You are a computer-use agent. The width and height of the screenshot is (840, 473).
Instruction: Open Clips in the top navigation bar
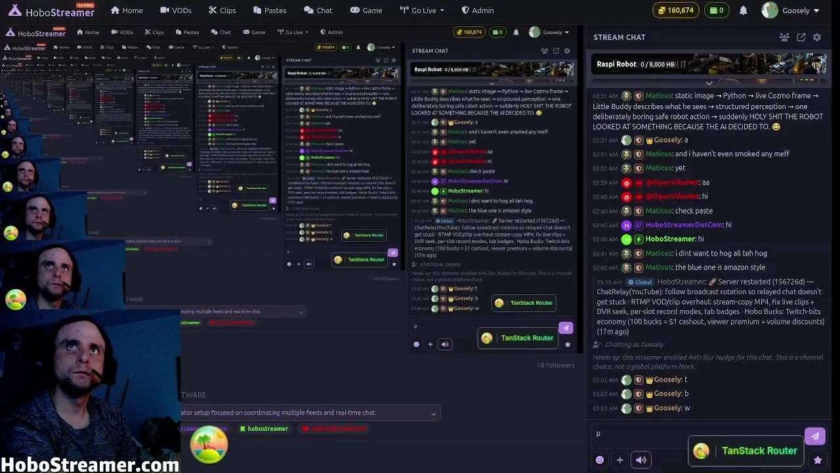coord(222,11)
